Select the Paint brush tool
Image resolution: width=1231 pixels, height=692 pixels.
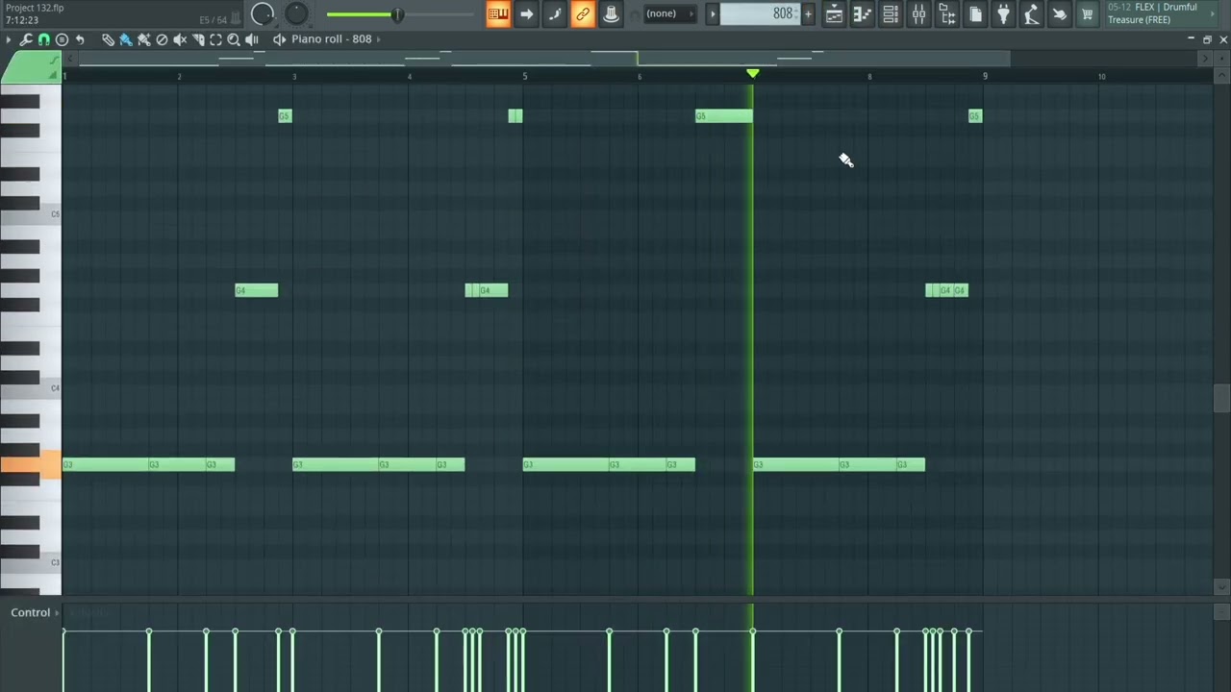point(126,39)
